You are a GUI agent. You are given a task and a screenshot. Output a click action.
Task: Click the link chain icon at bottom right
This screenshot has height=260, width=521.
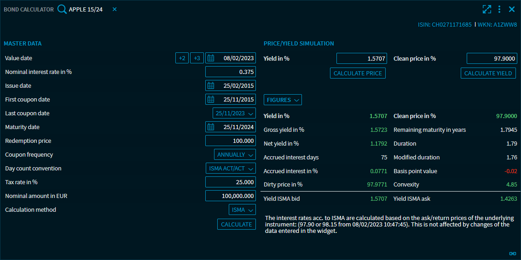[x=512, y=253]
